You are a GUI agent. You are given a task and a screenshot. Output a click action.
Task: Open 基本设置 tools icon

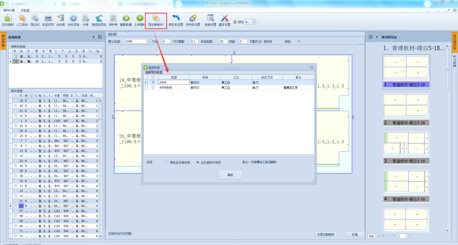coord(224,19)
